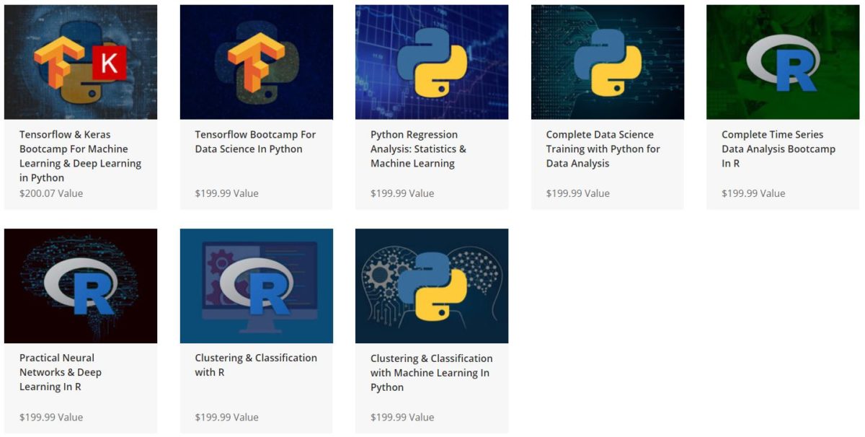Open the Complete Data Science Training thumbnail

click(x=607, y=61)
